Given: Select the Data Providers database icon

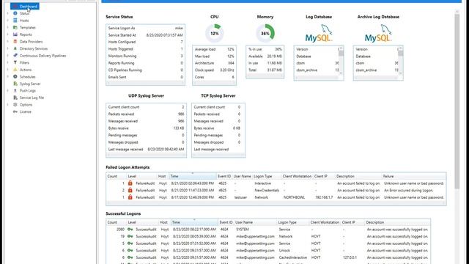Looking at the screenshot, I should pos(15,41).
